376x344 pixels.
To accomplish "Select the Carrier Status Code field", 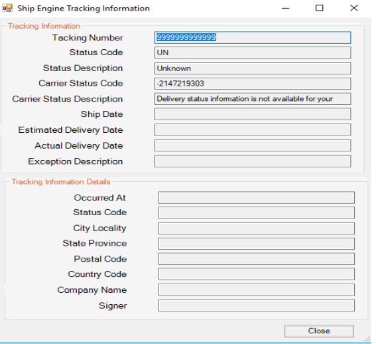I will (x=253, y=84).
